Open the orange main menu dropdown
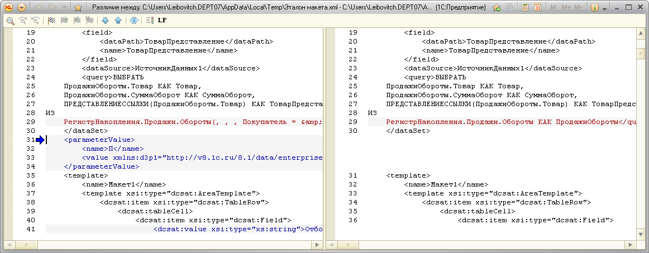Screen dimensions: 649x253 click(x=21, y=8)
